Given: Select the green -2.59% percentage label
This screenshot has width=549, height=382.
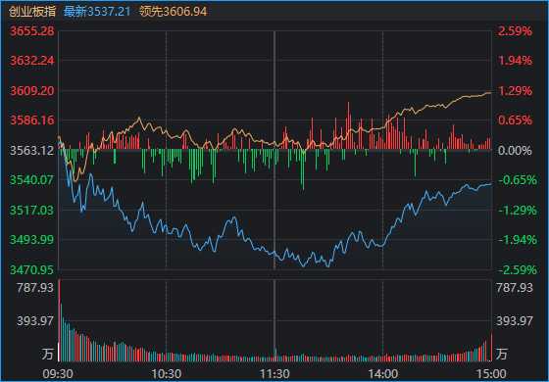Looking at the screenshot, I should (518, 270).
